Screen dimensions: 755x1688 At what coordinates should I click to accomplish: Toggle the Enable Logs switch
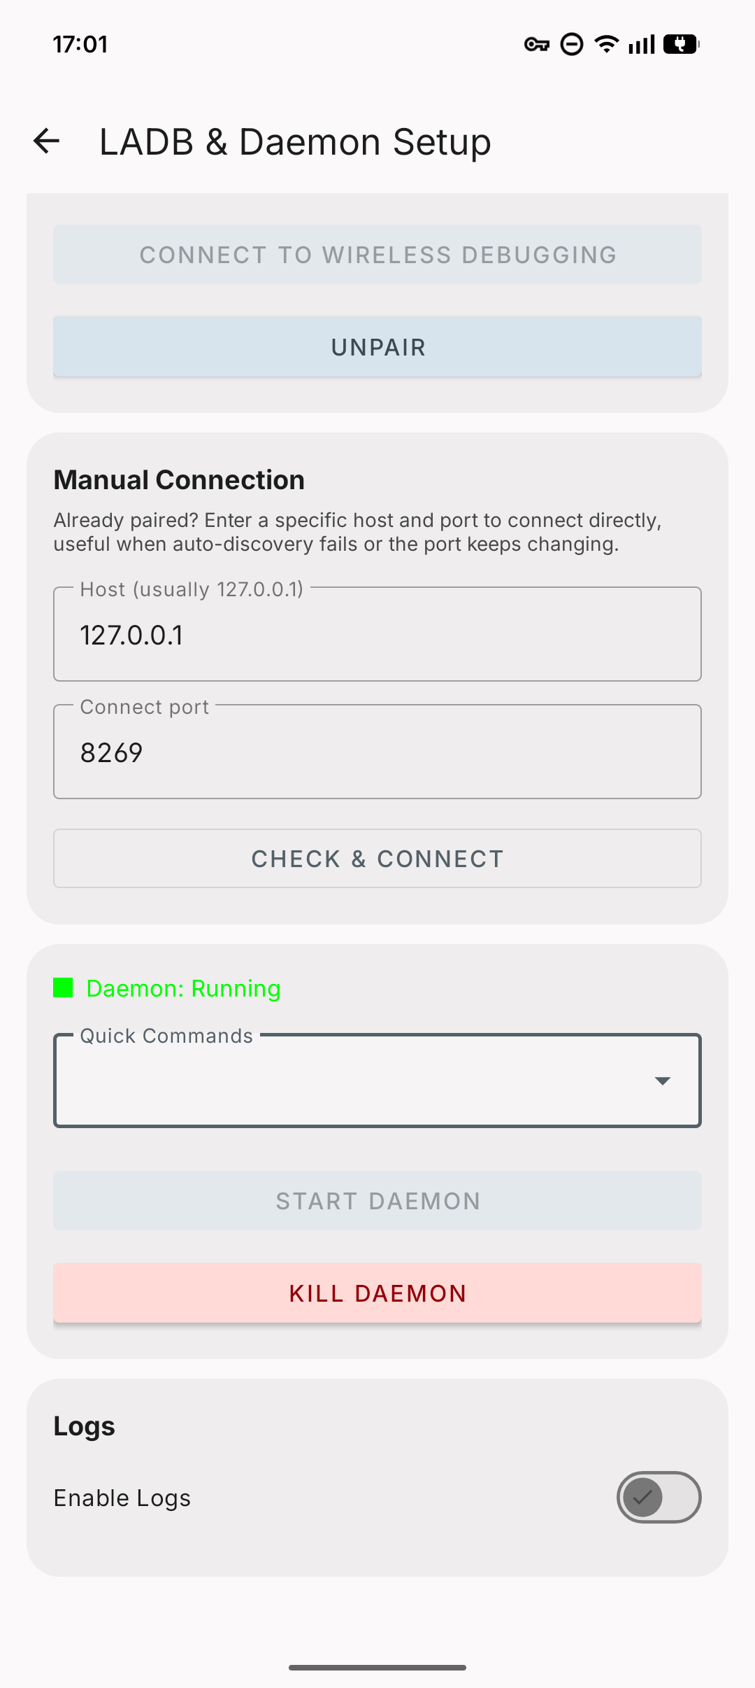[x=659, y=1497]
